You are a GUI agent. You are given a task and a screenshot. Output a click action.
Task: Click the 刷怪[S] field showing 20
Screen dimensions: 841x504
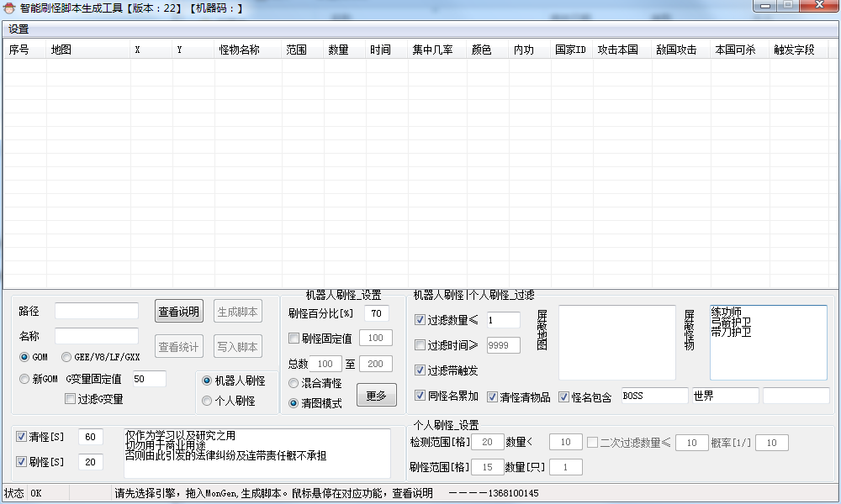[x=91, y=462]
